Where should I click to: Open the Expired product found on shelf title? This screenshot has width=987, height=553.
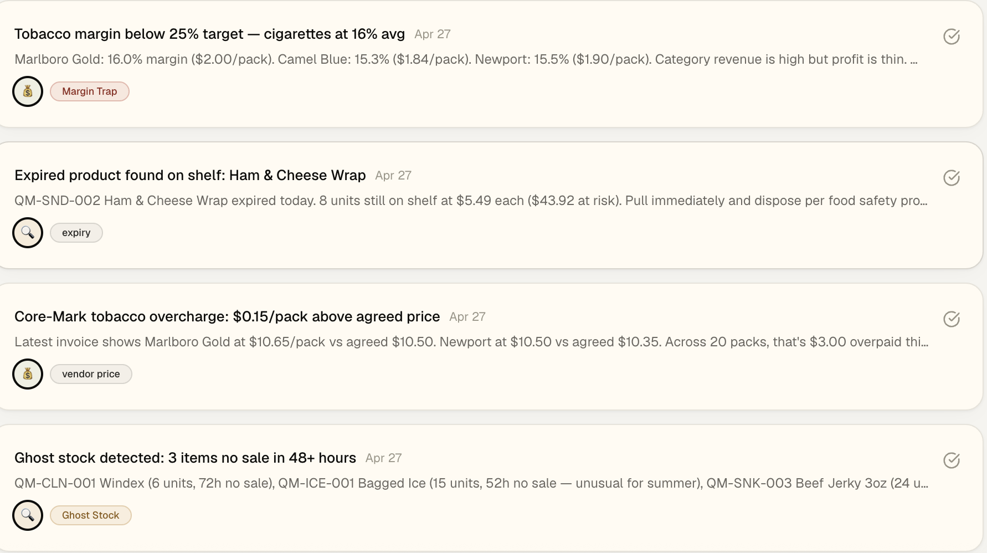point(190,176)
